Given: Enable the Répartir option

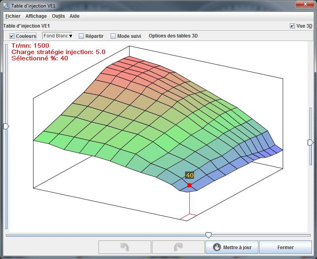Looking at the screenshot, I should [x=82, y=36].
